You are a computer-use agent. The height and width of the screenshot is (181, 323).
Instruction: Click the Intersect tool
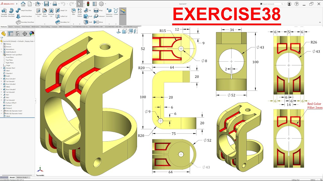(x=99, y=16)
